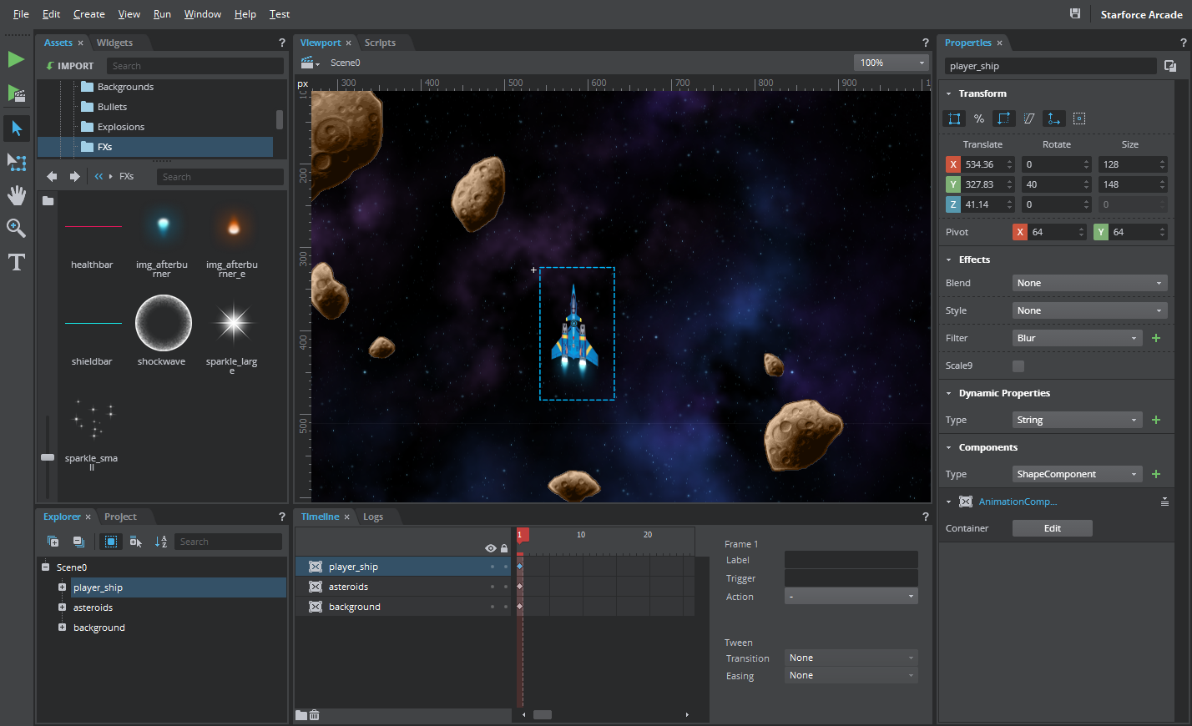Open Dynamic Properties Type String dropdown

click(x=1077, y=420)
